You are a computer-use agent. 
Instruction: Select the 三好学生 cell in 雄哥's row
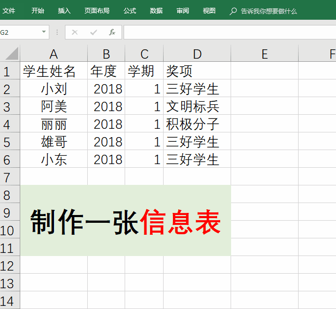[x=197, y=141]
